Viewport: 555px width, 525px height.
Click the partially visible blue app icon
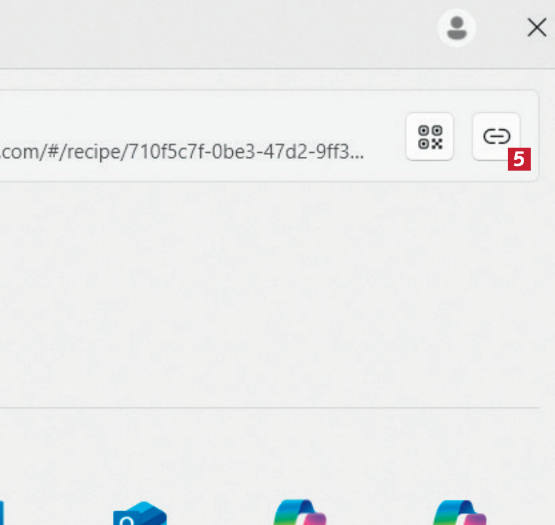[x=2, y=513]
